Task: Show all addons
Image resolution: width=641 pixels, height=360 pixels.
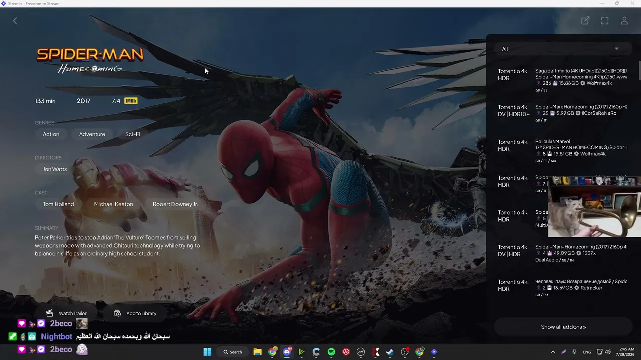Action: point(563,327)
